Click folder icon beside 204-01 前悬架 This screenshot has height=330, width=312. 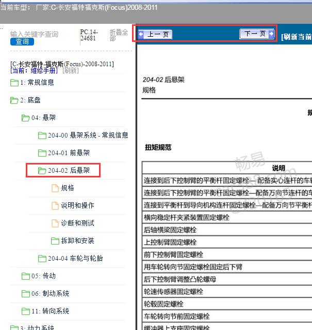[42, 153]
